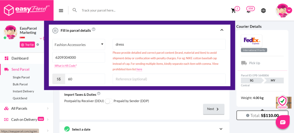The width and height of the screenshot is (294, 133).
Task: Click the Reference (optional) input field
Action: (x=169, y=79)
